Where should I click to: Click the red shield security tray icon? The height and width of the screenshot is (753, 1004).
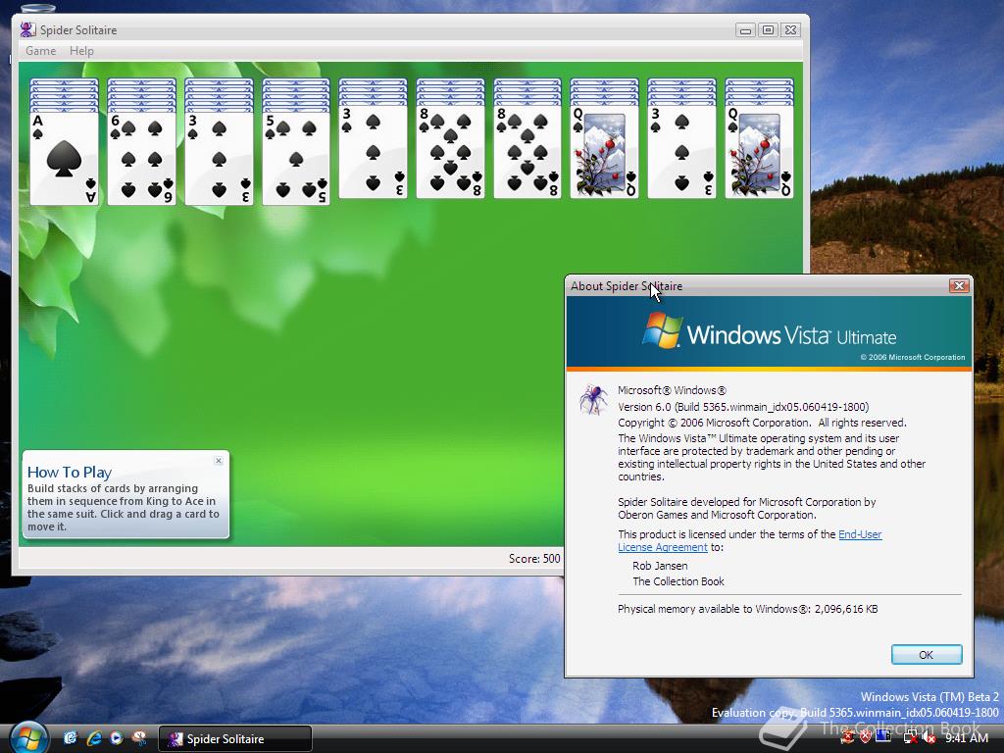pos(865,737)
